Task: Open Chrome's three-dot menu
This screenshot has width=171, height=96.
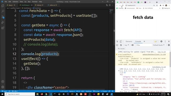Action: pyautogui.click(x=169, y=5)
